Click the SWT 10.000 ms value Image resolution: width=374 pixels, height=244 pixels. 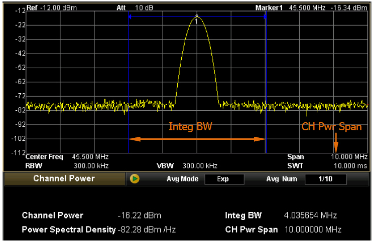(350, 166)
